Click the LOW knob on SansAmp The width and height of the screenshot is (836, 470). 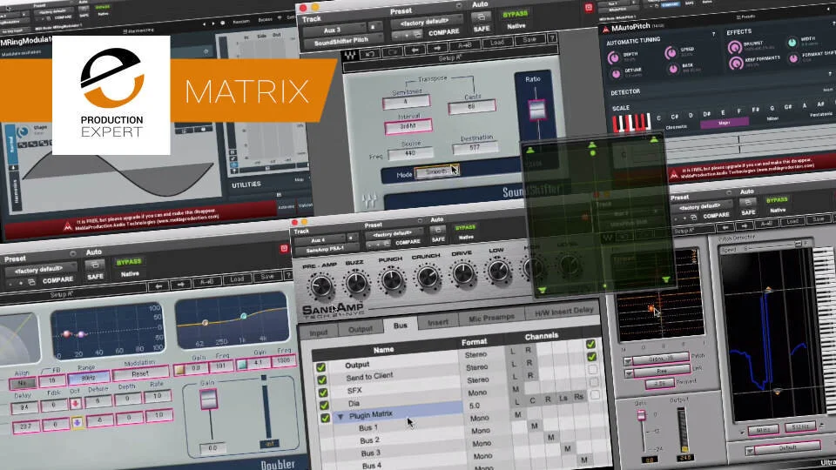498,270
